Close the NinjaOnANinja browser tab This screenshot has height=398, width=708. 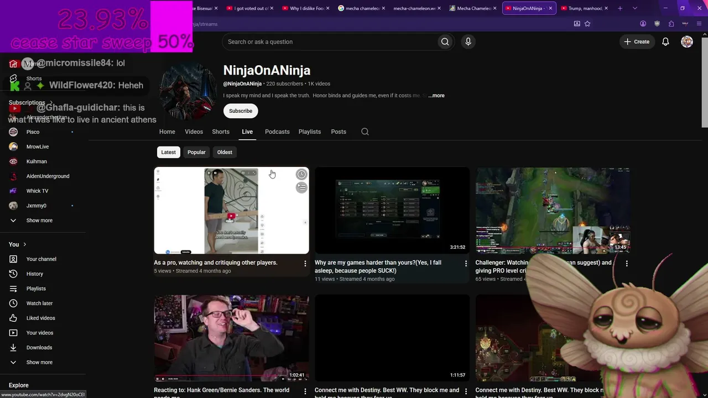tap(550, 8)
